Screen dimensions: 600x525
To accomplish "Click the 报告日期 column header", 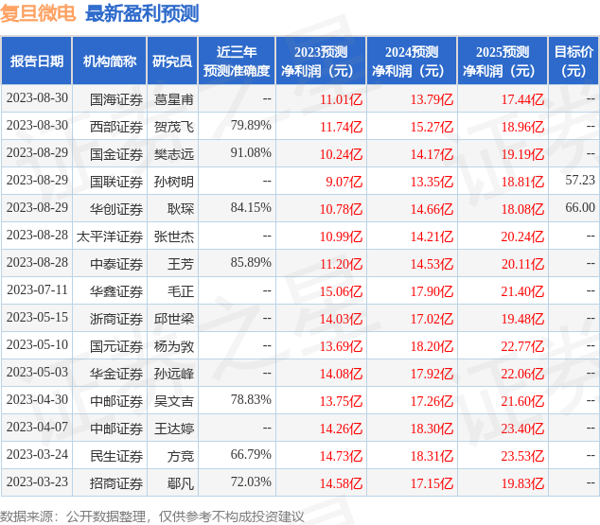I will pyautogui.click(x=37, y=61).
